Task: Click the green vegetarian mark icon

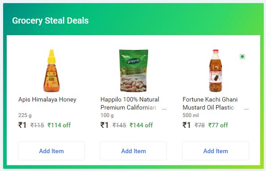Action: coord(242,57)
